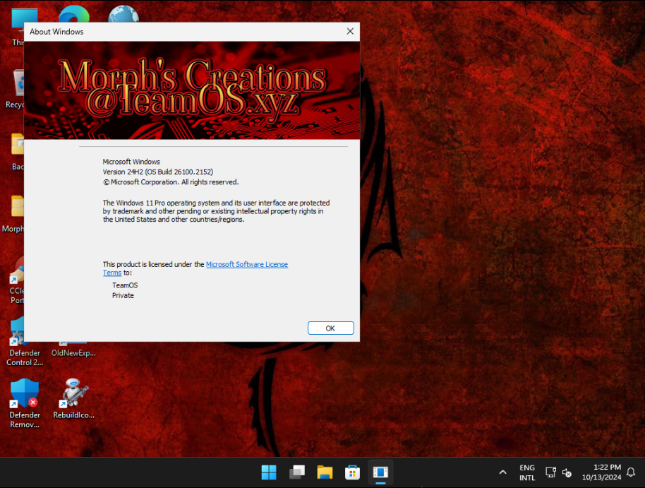
Task: Open notifications bell icon
Action: click(631, 472)
